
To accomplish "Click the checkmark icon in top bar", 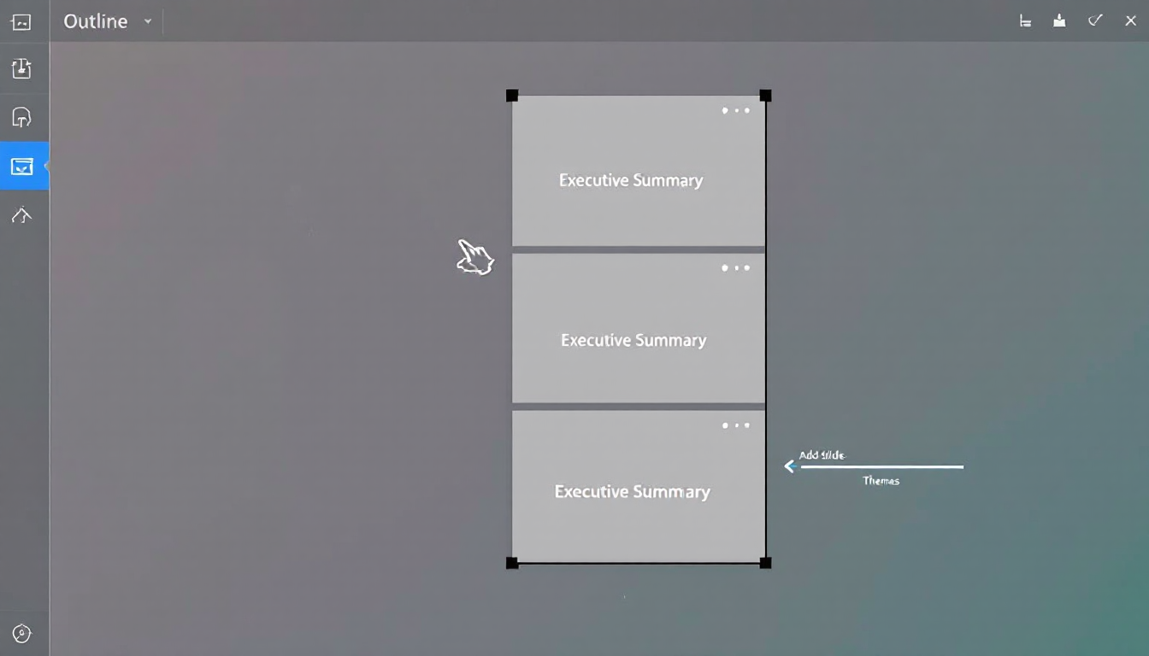I will 1095,20.
